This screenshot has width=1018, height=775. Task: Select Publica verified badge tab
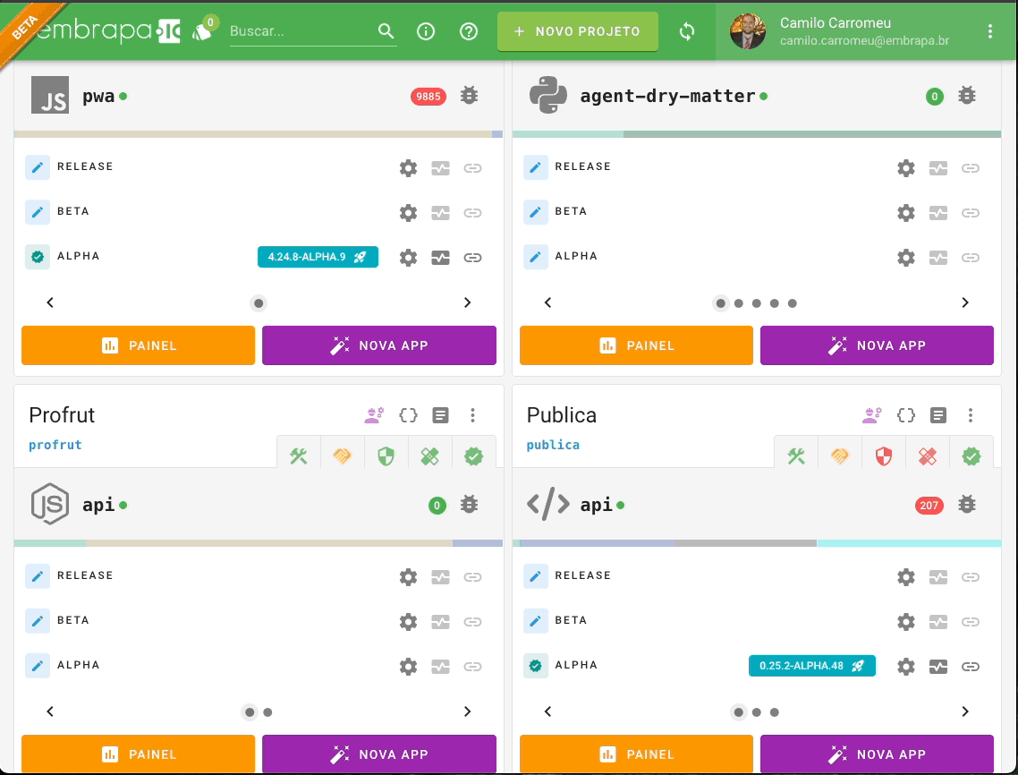(971, 456)
